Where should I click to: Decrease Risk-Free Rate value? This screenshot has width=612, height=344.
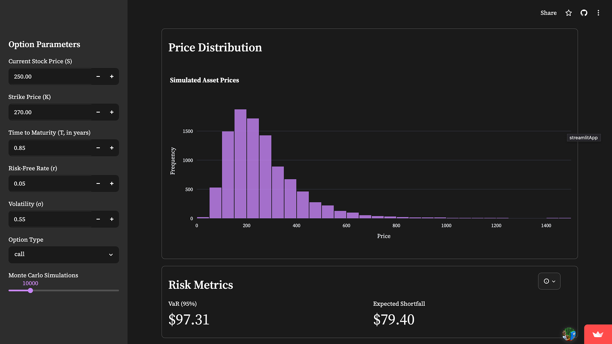click(98, 183)
